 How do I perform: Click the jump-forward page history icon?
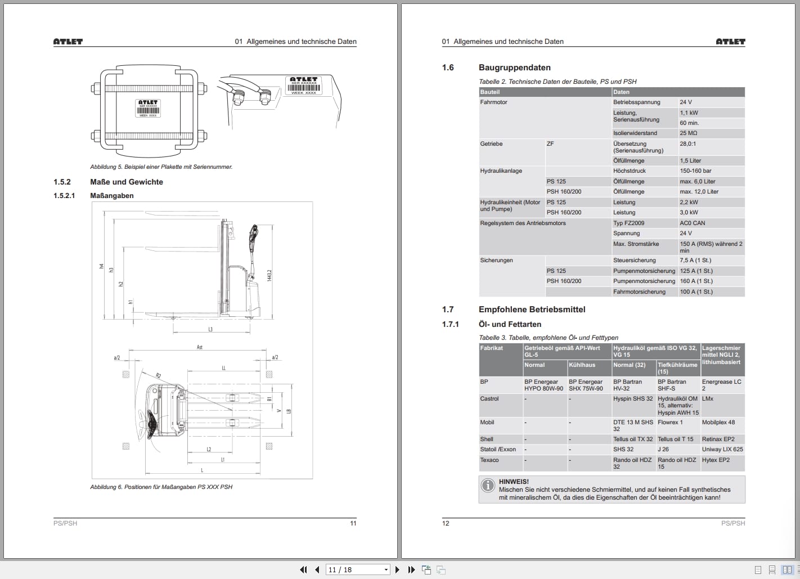441,569
